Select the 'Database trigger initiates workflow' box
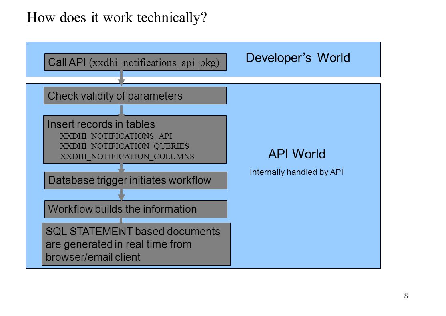 (136, 180)
